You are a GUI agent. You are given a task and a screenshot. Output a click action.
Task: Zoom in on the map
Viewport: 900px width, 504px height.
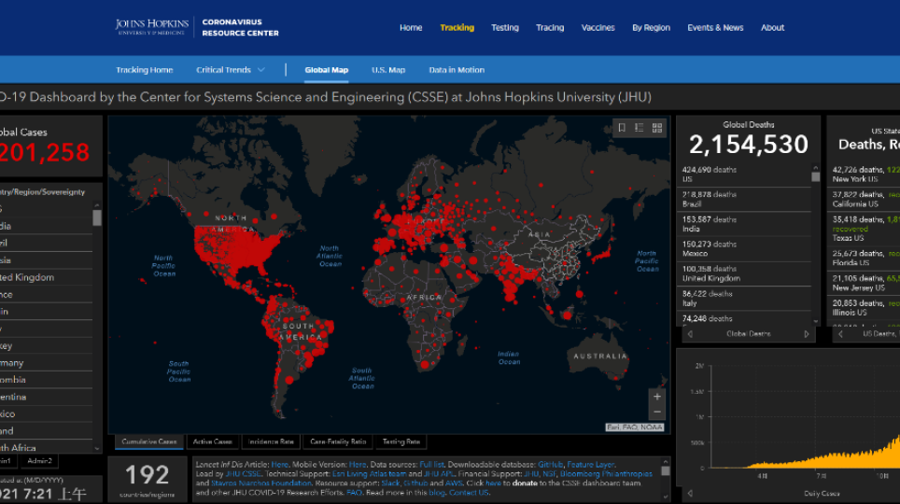[x=657, y=397]
